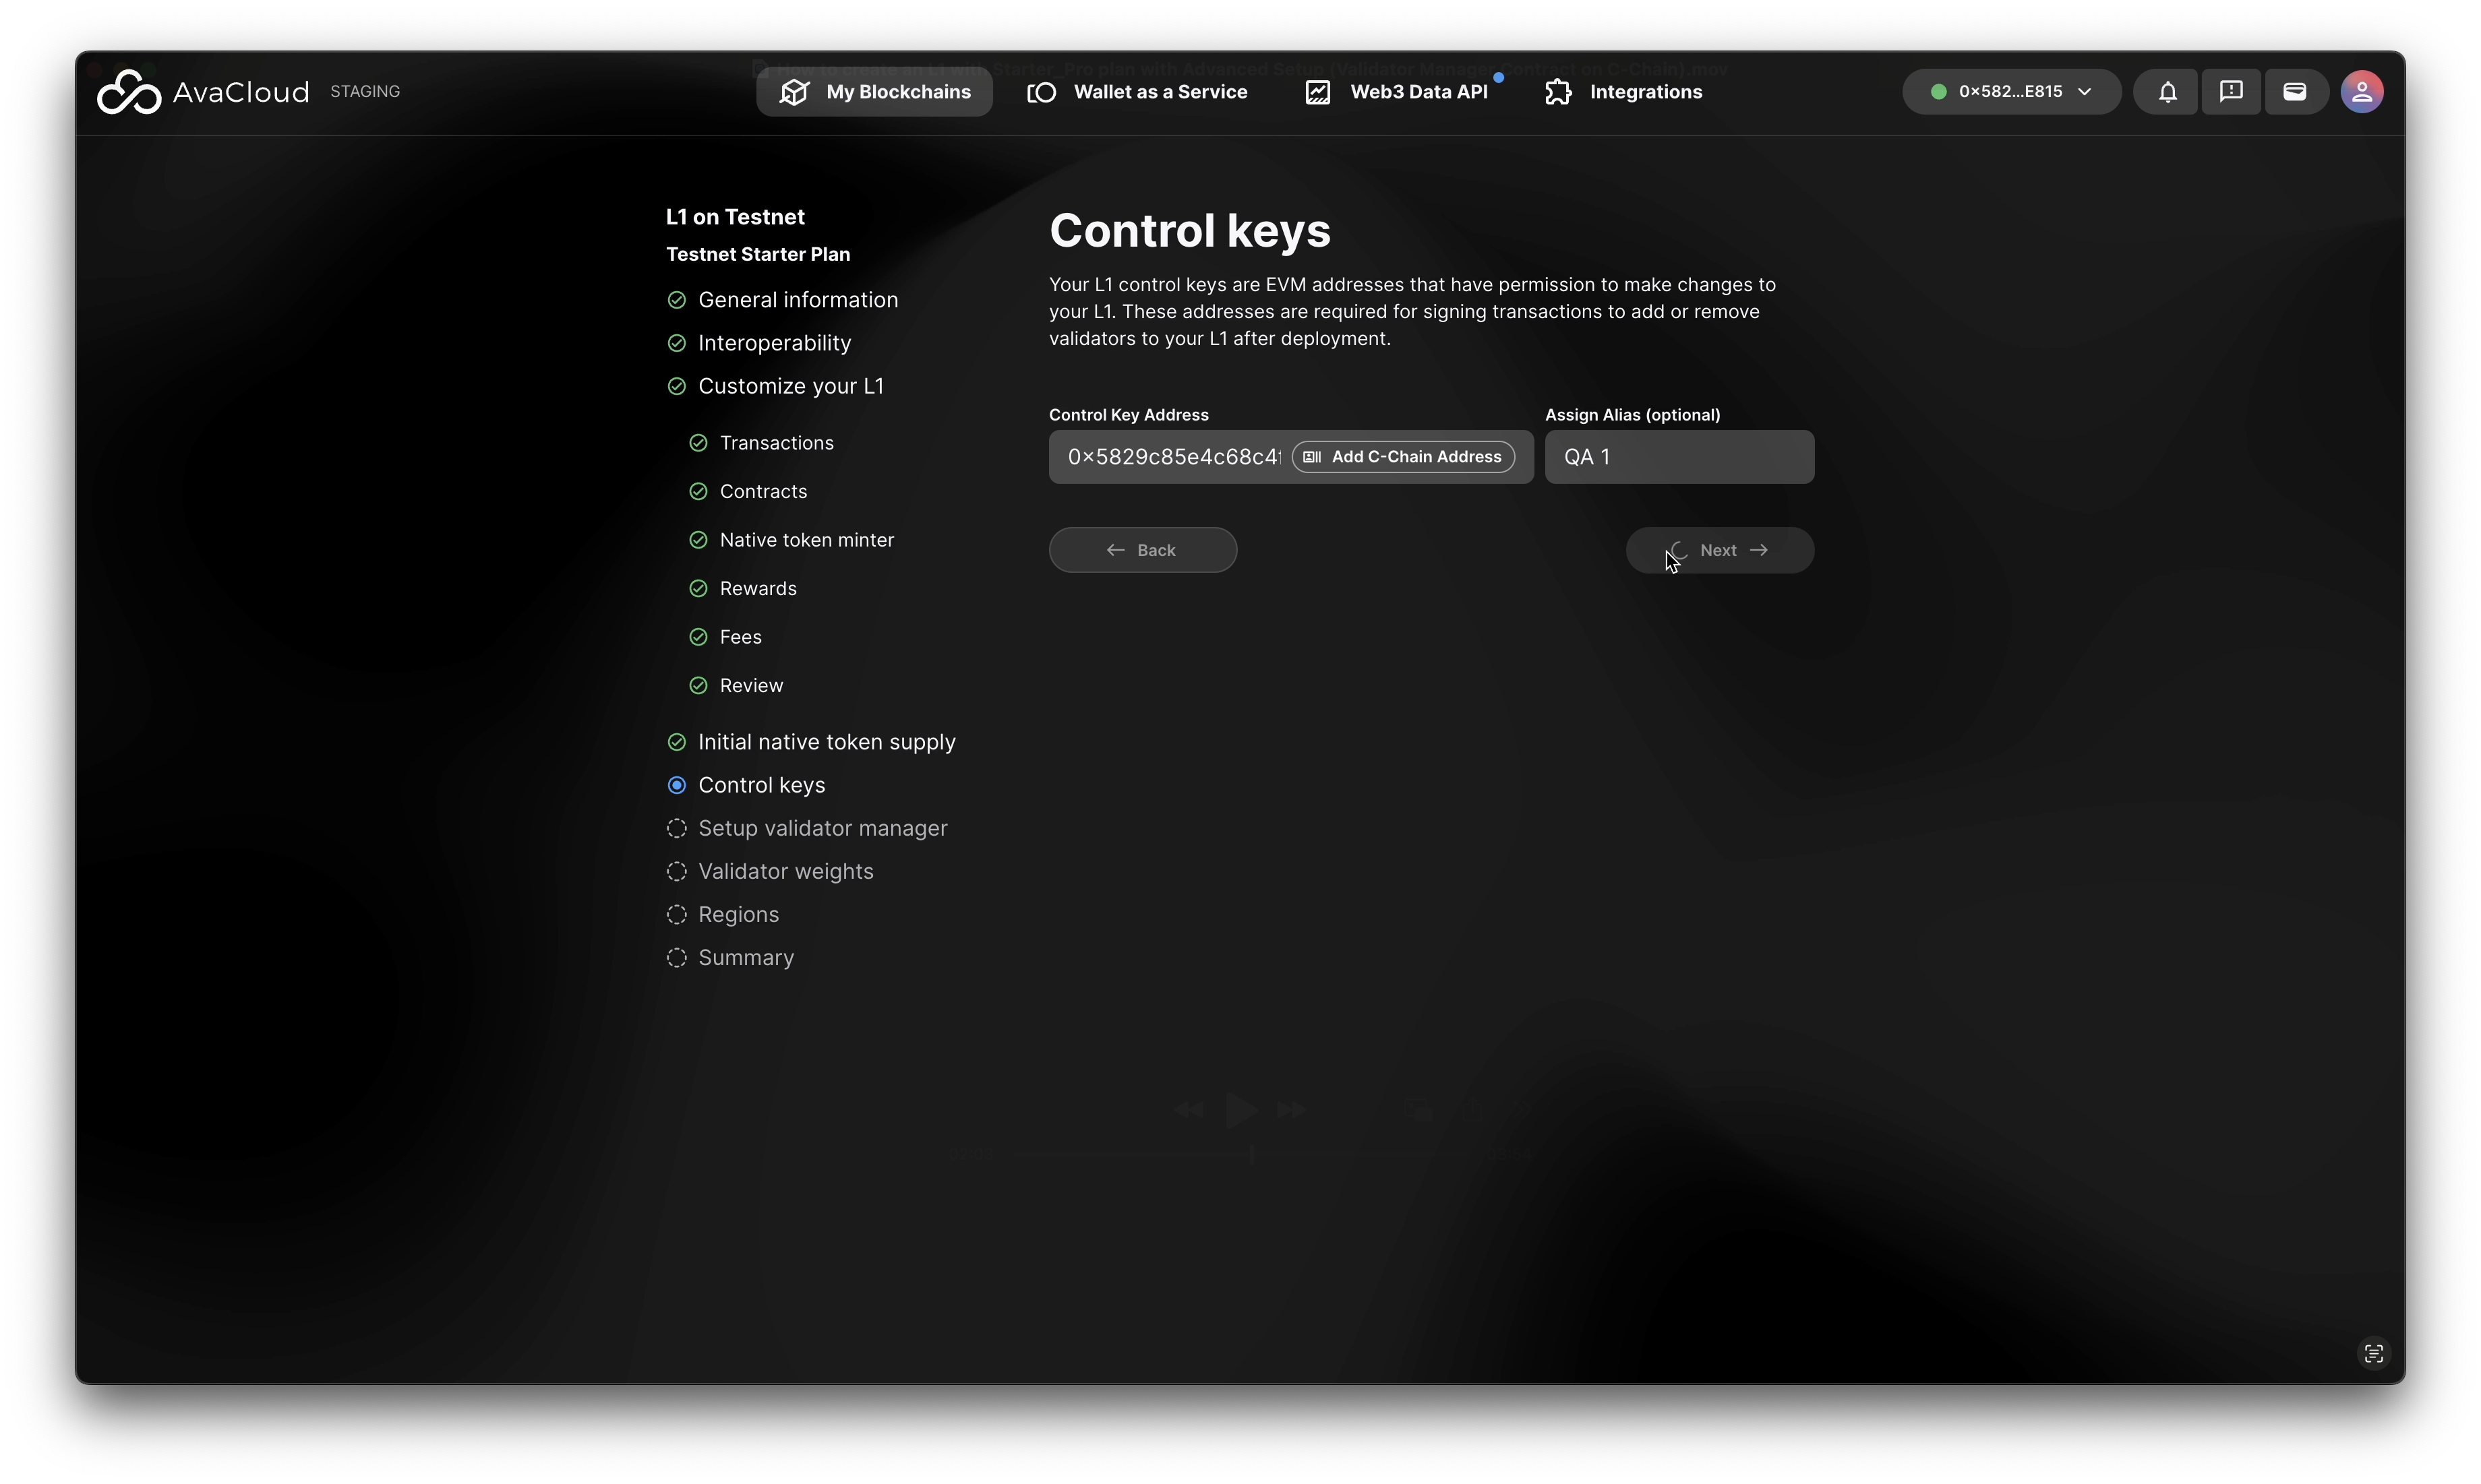Click the AvaCloud logo icon
The height and width of the screenshot is (1484, 2481).
[x=128, y=92]
